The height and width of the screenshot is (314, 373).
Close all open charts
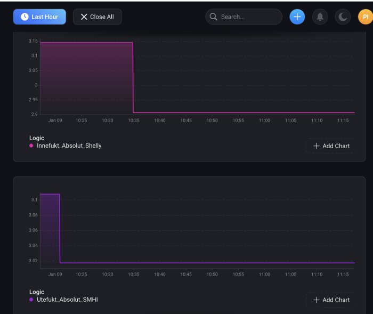point(98,17)
